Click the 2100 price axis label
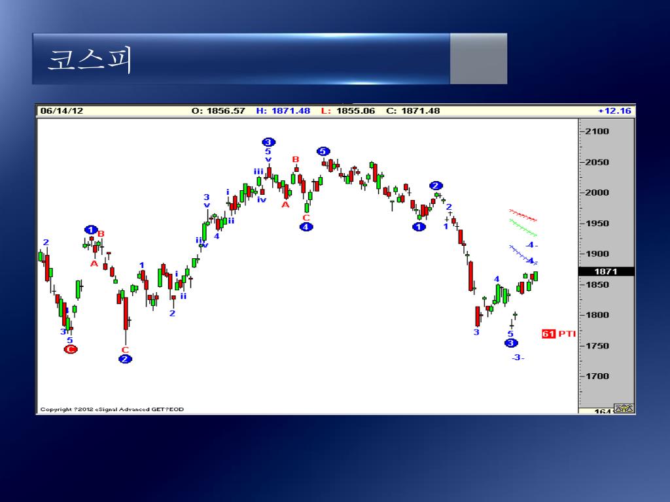 pyautogui.click(x=597, y=131)
